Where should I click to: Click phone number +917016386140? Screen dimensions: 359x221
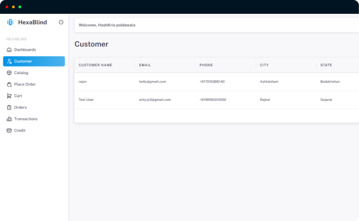(x=212, y=81)
